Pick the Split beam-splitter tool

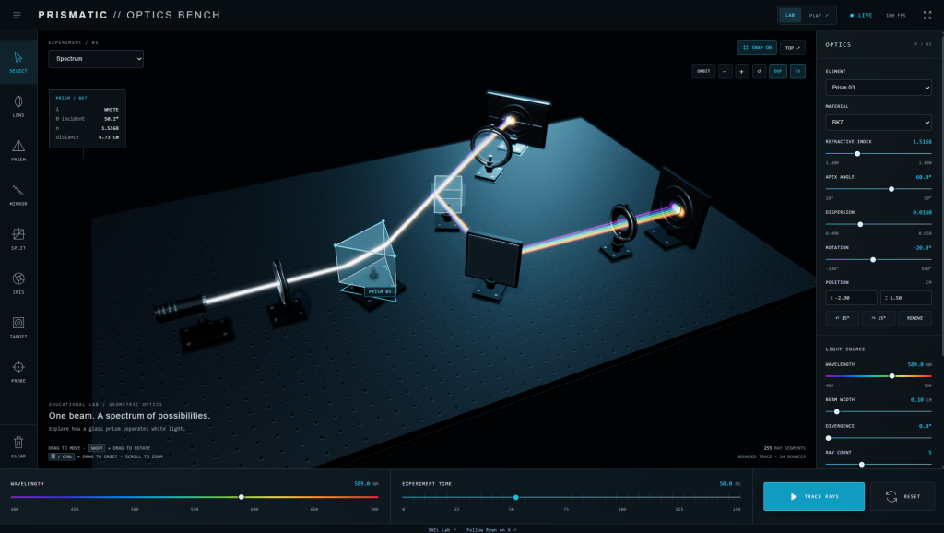pos(18,239)
